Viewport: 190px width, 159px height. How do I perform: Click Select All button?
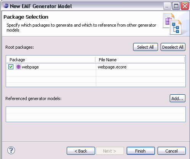(x=145, y=47)
